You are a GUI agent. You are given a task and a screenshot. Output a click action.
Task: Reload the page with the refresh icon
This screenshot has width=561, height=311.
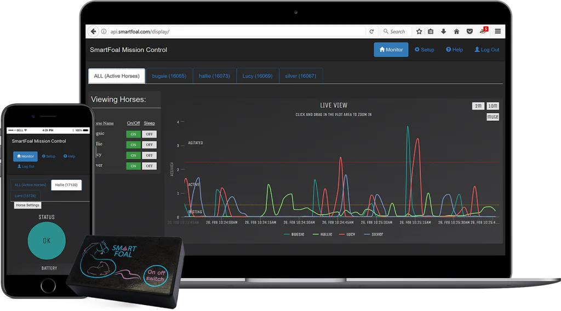371,32
